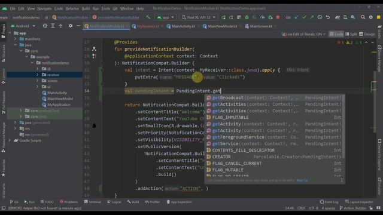
Task: Expand the screen package
Action: click(37, 81)
